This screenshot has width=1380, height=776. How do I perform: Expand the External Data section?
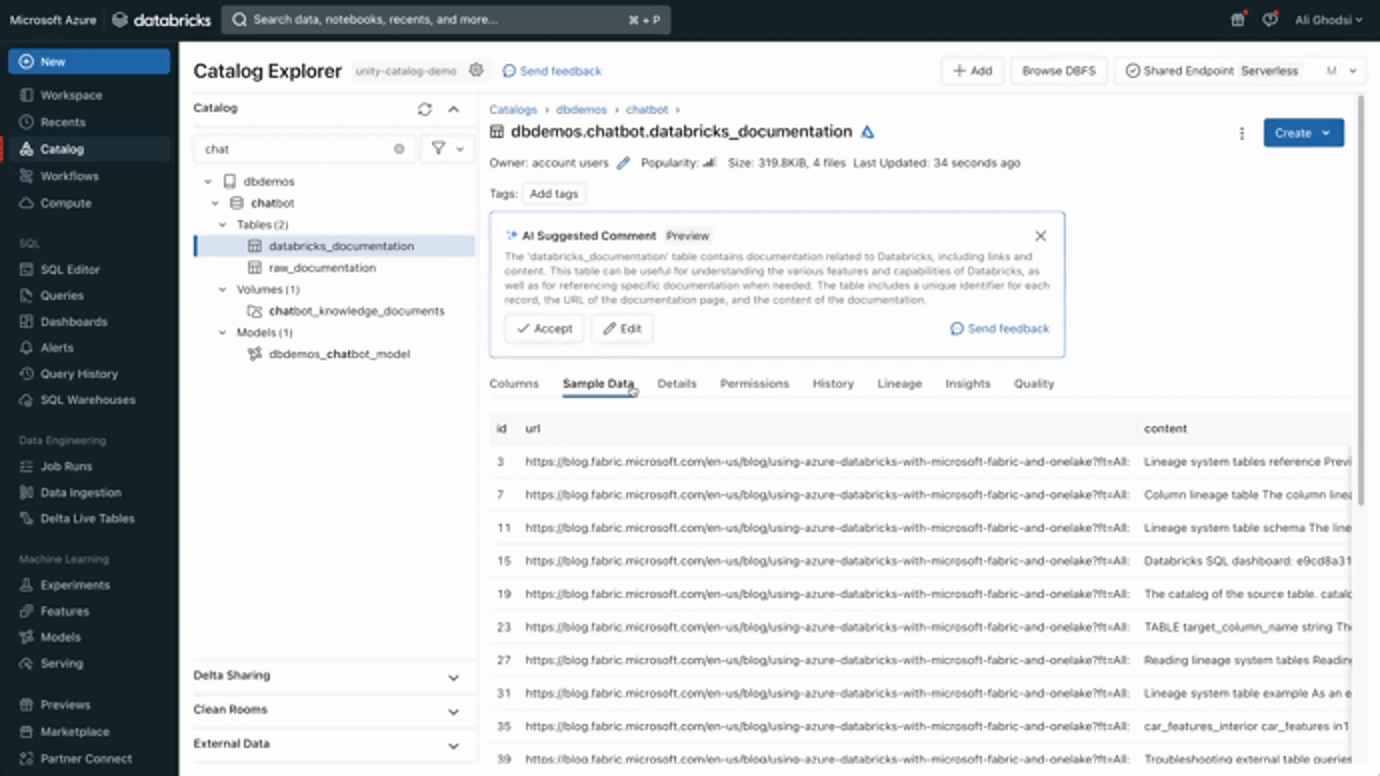(x=453, y=745)
